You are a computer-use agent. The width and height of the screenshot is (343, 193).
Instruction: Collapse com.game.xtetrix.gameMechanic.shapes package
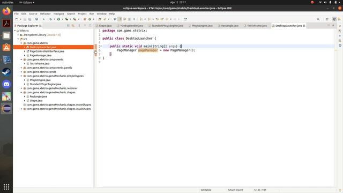click(21, 92)
